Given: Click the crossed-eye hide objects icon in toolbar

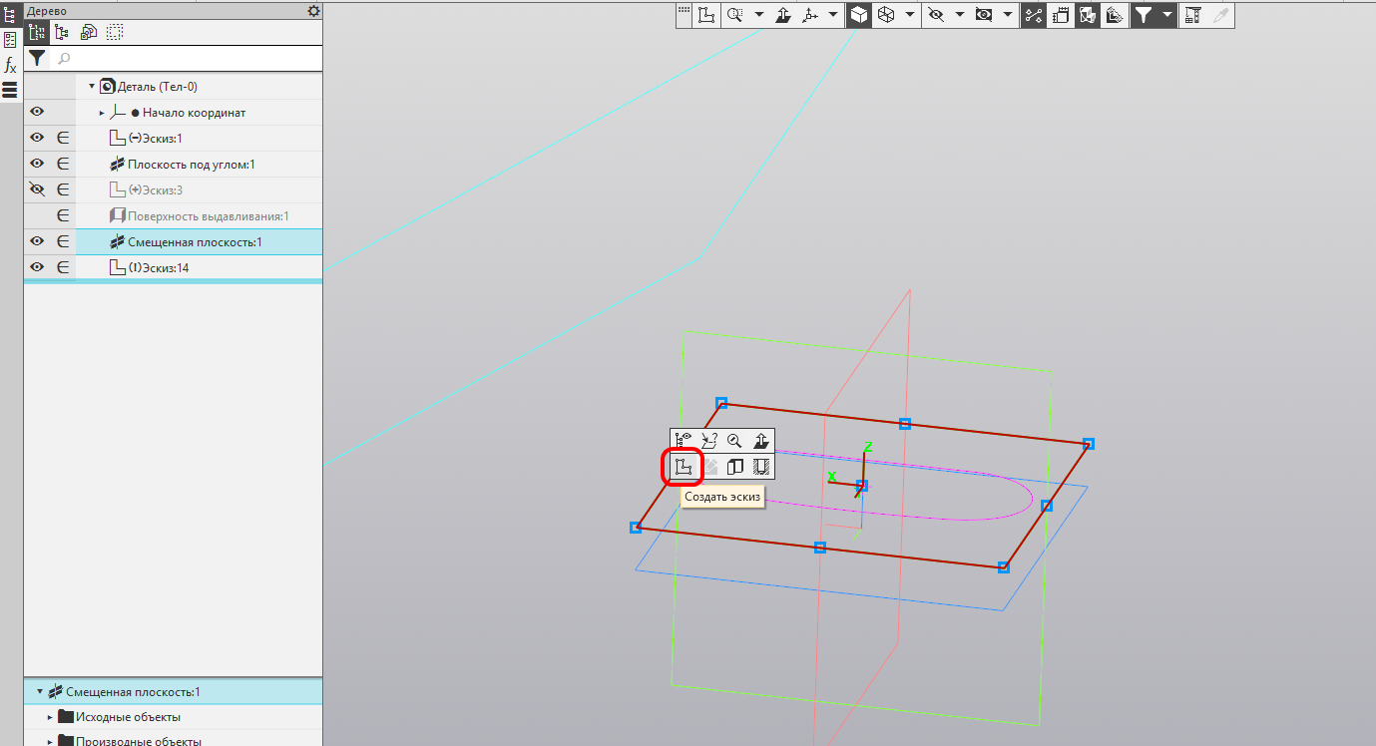Looking at the screenshot, I should pyautogui.click(x=935, y=15).
